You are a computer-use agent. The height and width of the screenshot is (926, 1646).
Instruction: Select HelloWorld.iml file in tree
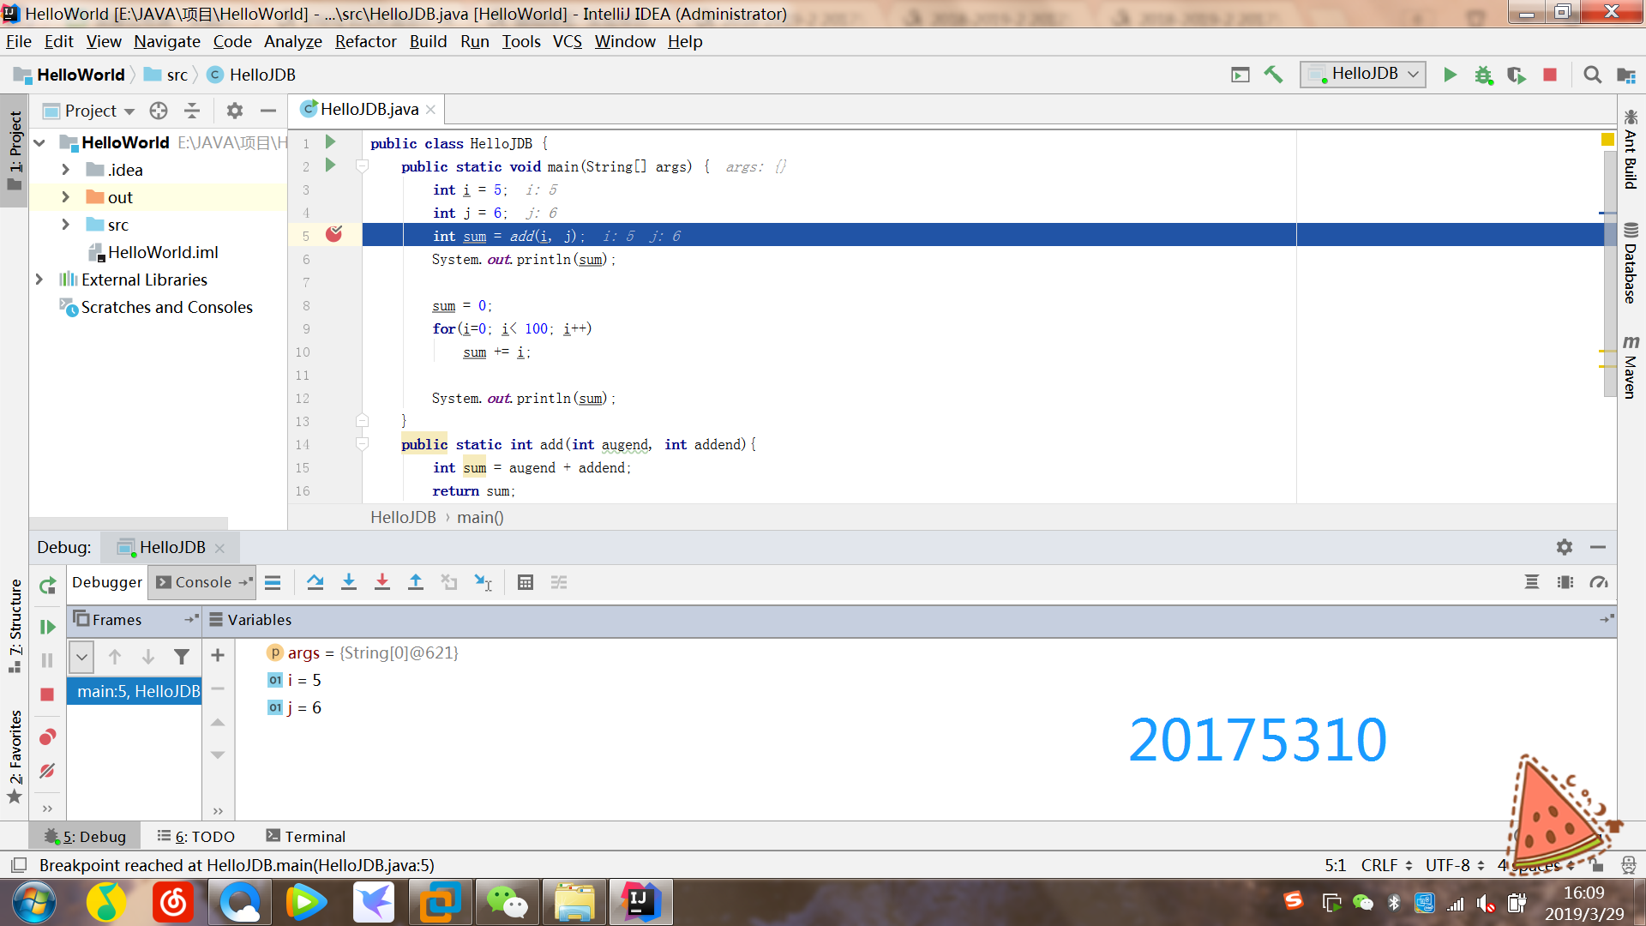(163, 252)
